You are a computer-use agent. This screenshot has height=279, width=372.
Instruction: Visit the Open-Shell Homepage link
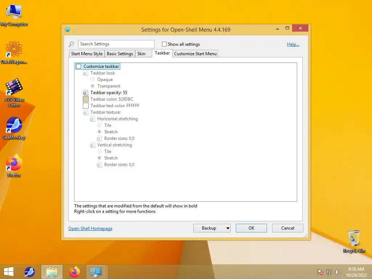click(x=90, y=229)
